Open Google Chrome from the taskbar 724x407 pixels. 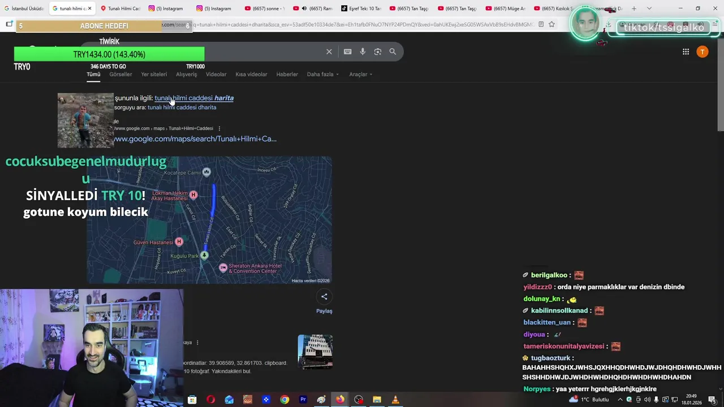click(x=285, y=400)
